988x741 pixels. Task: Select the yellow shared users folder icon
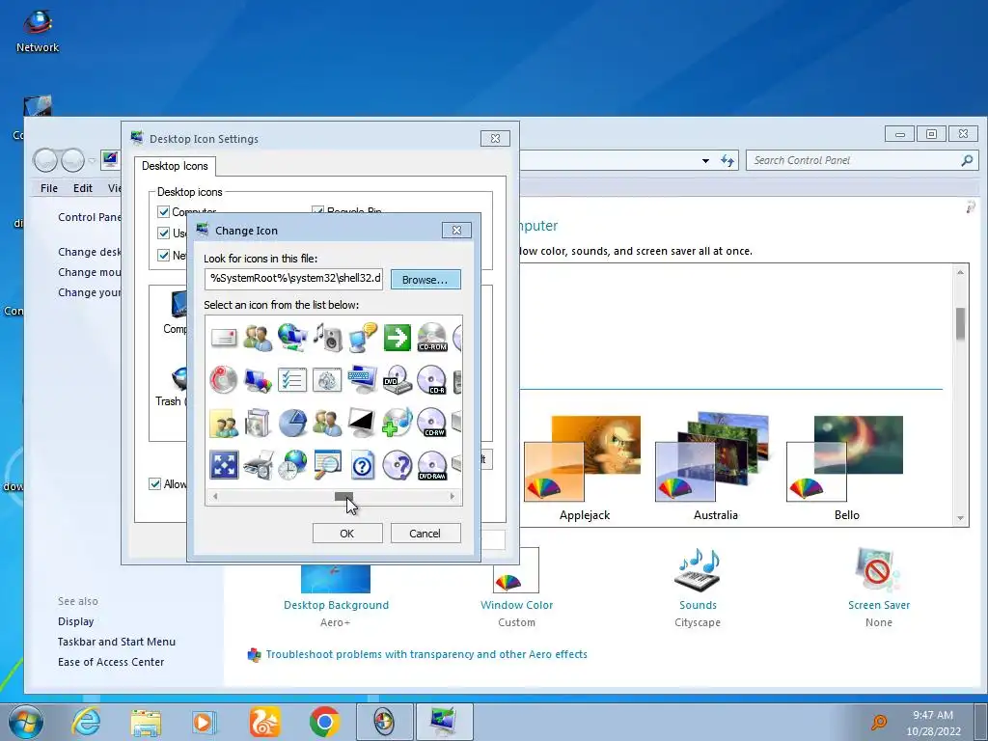point(223,423)
